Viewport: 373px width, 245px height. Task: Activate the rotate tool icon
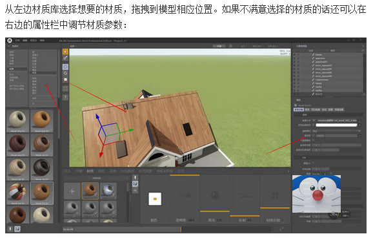click(x=65, y=74)
